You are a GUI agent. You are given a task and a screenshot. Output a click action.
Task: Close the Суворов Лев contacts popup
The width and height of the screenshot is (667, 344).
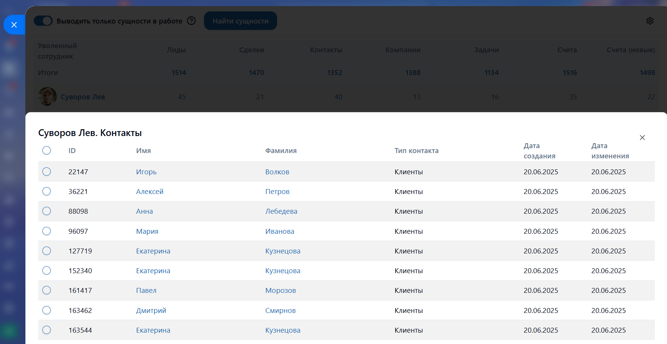[x=642, y=138]
